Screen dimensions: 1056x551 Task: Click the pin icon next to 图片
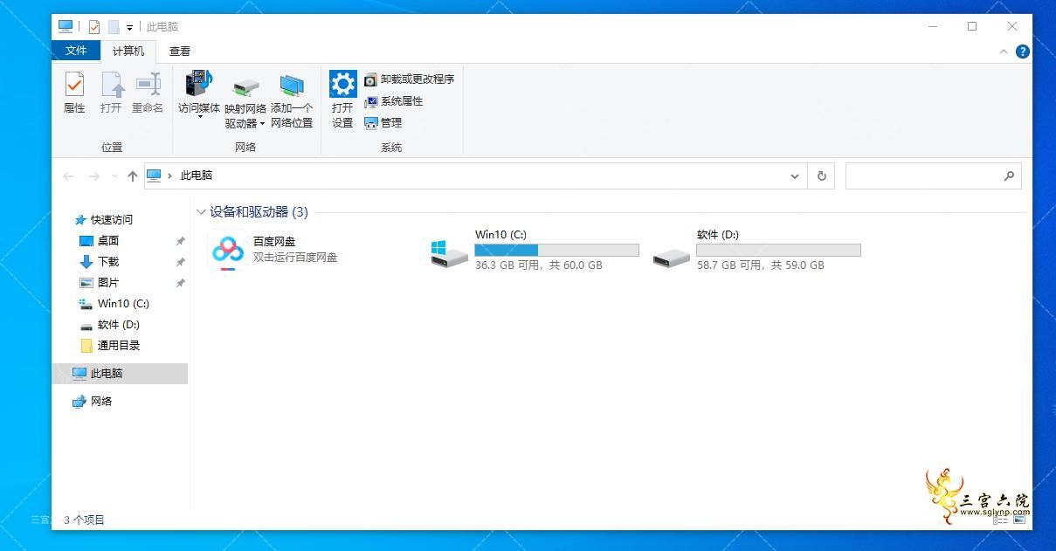[x=180, y=283]
